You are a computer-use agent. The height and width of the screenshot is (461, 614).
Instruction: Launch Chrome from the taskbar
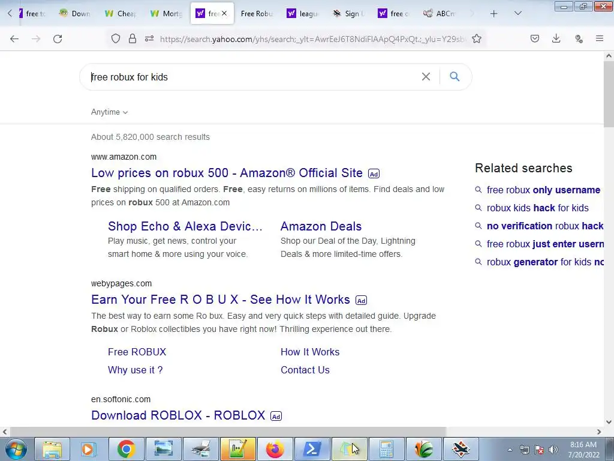pyautogui.click(x=126, y=449)
